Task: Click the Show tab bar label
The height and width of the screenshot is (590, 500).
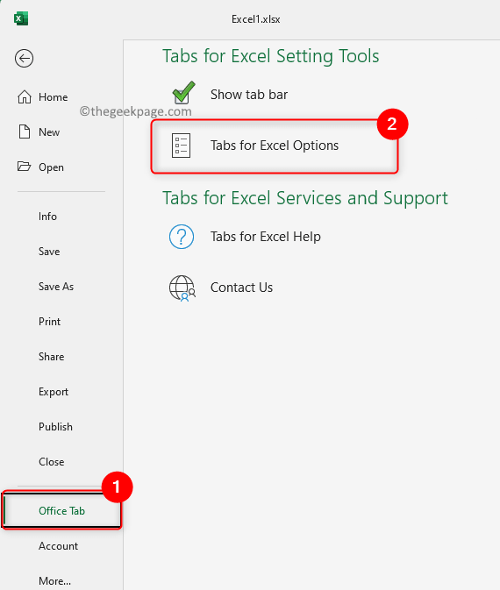Action: [x=249, y=95]
